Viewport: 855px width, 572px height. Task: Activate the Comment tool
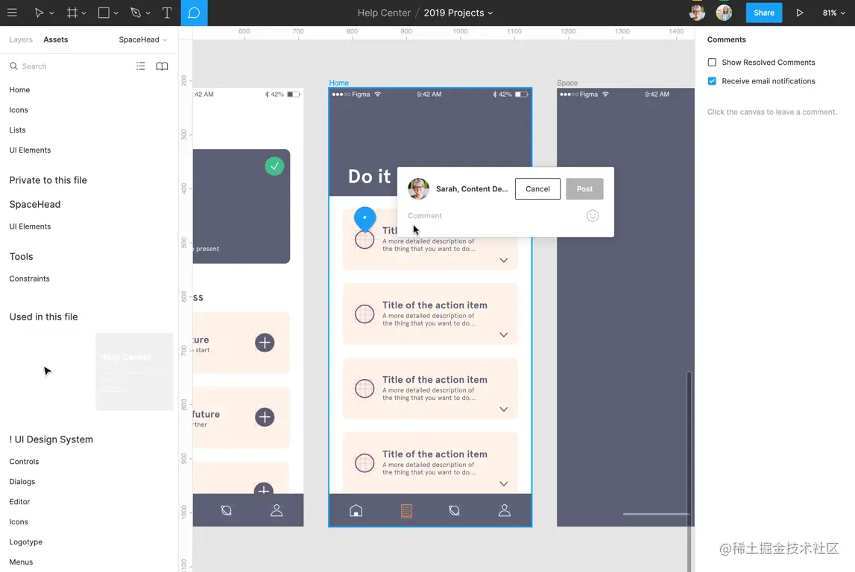194,13
